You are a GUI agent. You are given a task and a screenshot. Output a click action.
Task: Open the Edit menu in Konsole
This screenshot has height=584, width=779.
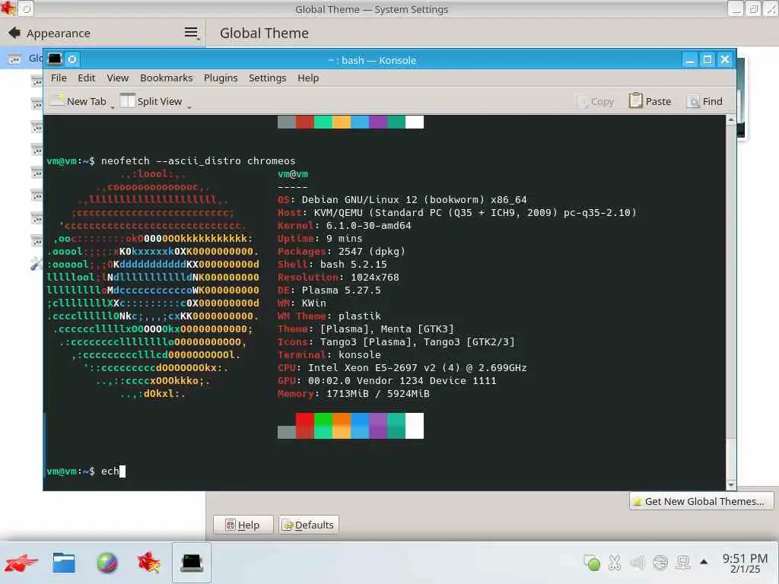[86, 78]
